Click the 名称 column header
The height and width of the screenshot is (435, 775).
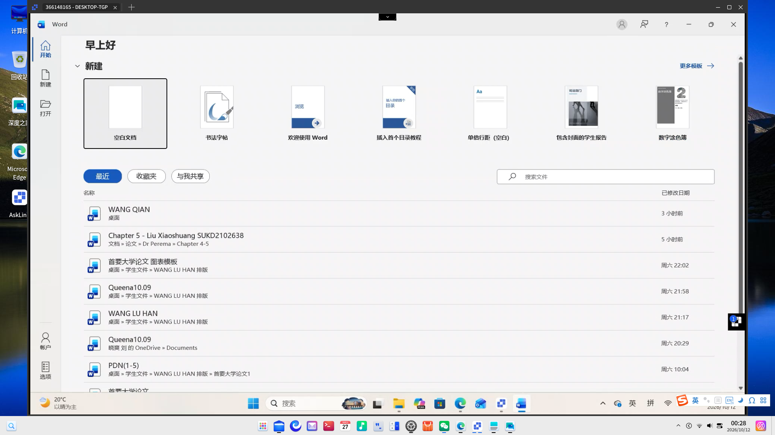click(x=89, y=193)
